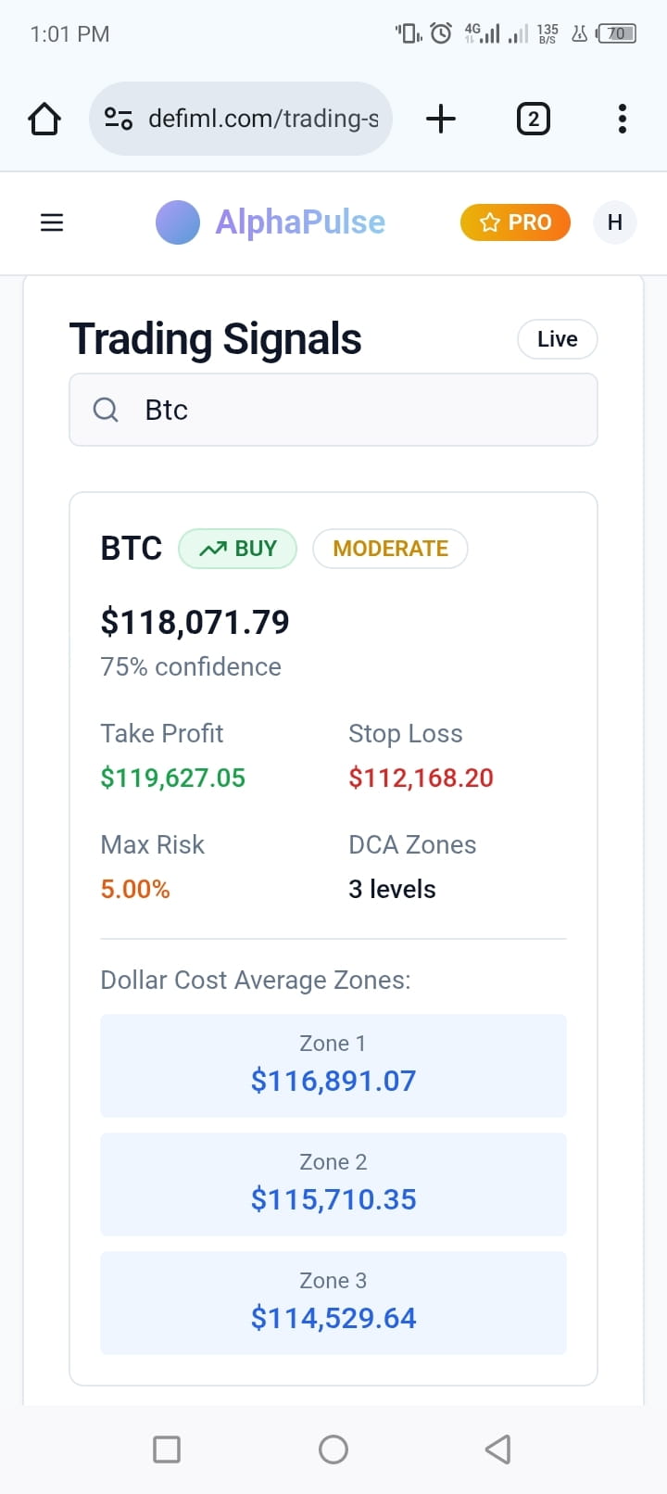Viewport: 667px width, 1494px height.
Task: Toggle the Live status pill
Action: click(x=558, y=339)
